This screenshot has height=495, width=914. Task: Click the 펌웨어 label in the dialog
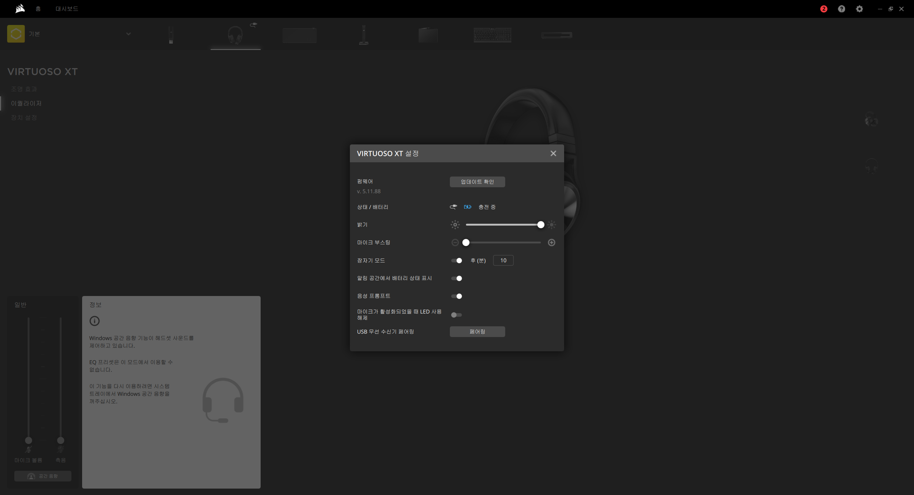[x=365, y=182]
